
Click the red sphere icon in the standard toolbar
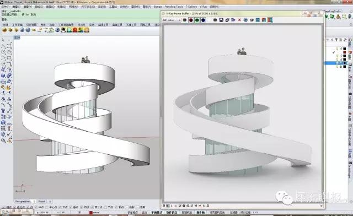click(75, 30)
